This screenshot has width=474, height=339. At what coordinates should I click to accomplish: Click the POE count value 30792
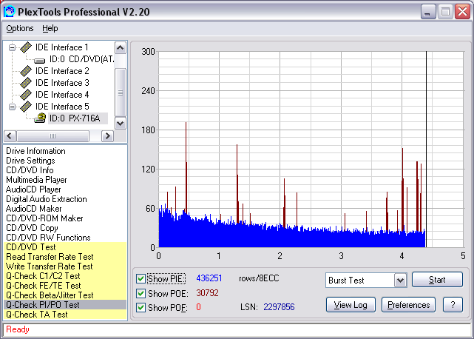(207, 293)
